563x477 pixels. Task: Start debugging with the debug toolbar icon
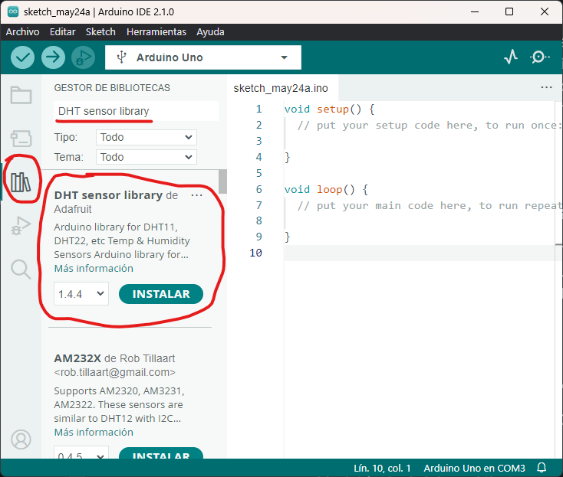pyautogui.click(x=83, y=57)
